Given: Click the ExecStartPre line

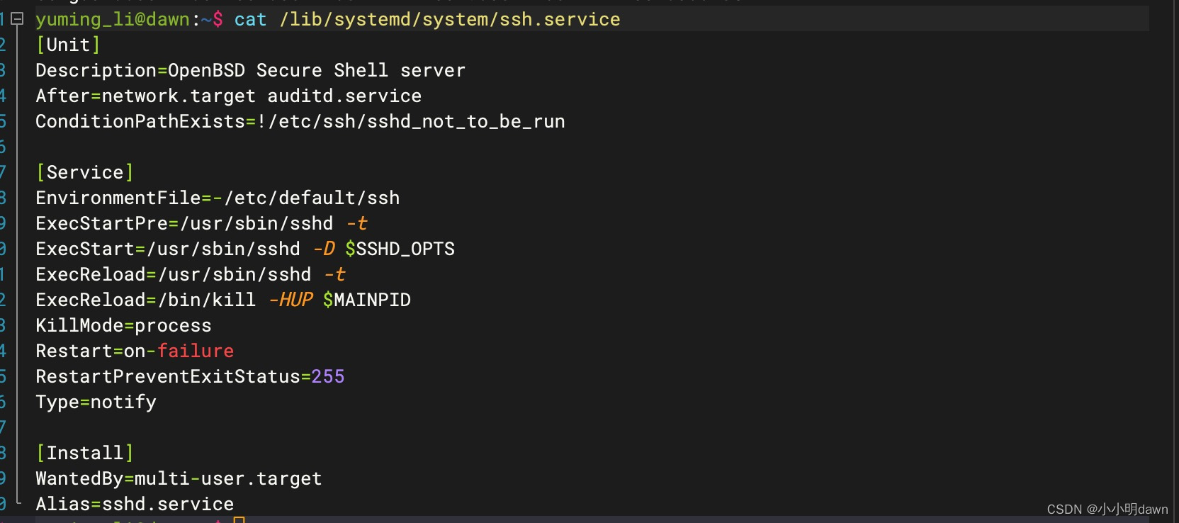Looking at the screenshot, I should tap(201, 223).
